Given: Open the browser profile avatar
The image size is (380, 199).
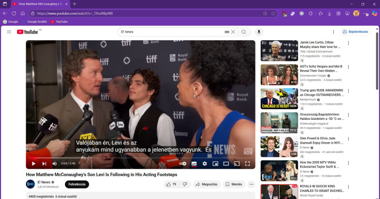Looking at the screenshot, I should (356, 14).
